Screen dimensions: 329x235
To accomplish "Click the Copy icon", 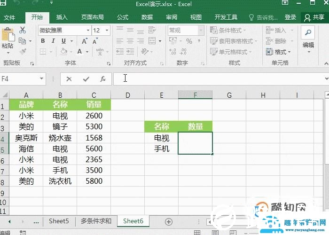I will pyautogui.click(x=22, y=41).
